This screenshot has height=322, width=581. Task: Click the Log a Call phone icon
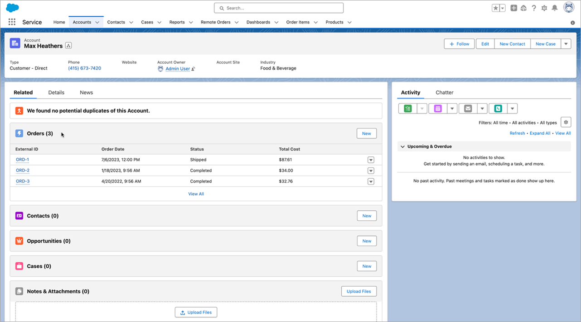point(498,109)
